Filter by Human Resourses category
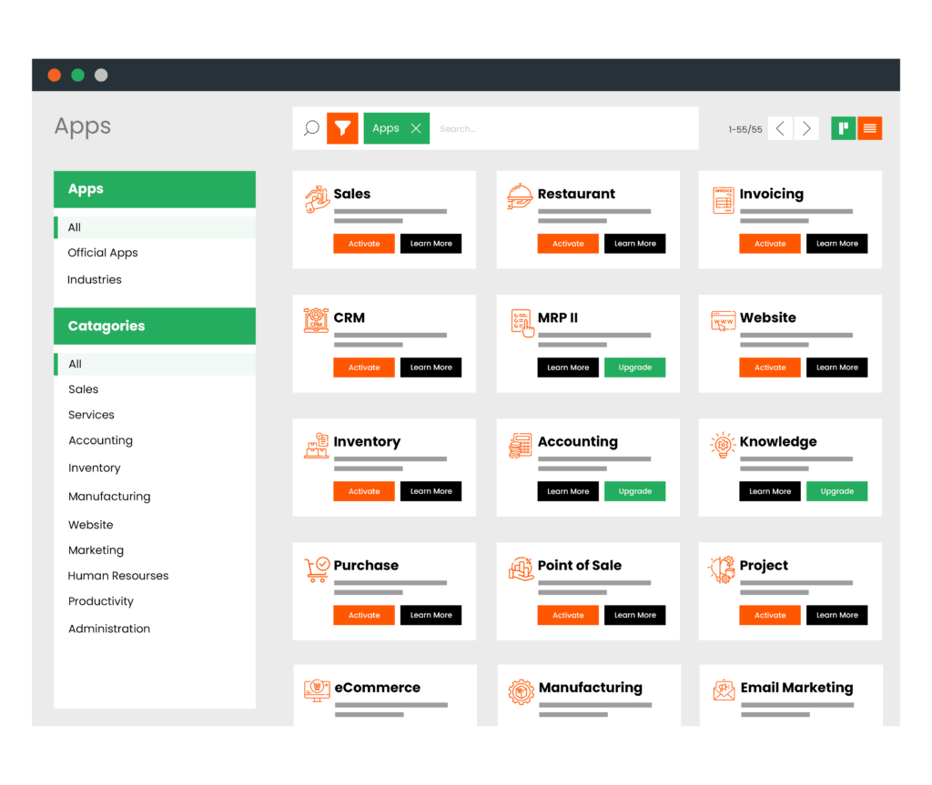932x785 pixels. pyautogui.click(x=118, y=576)
